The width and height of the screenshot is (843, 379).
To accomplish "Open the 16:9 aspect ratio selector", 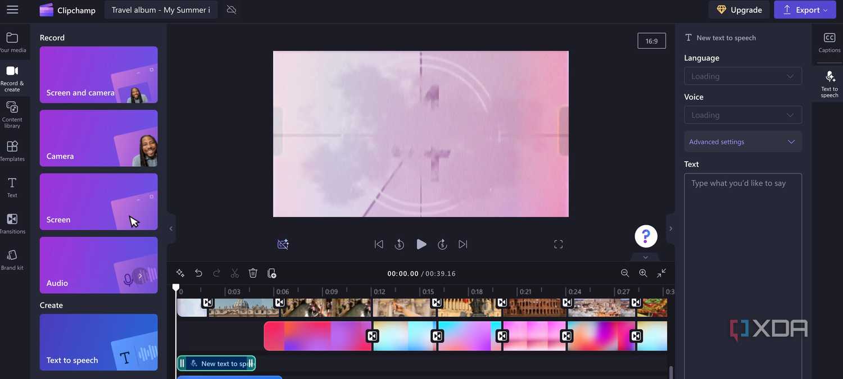I will 651,41.
